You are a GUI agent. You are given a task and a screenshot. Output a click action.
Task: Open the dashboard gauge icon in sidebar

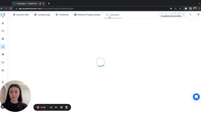pos(3,31)
